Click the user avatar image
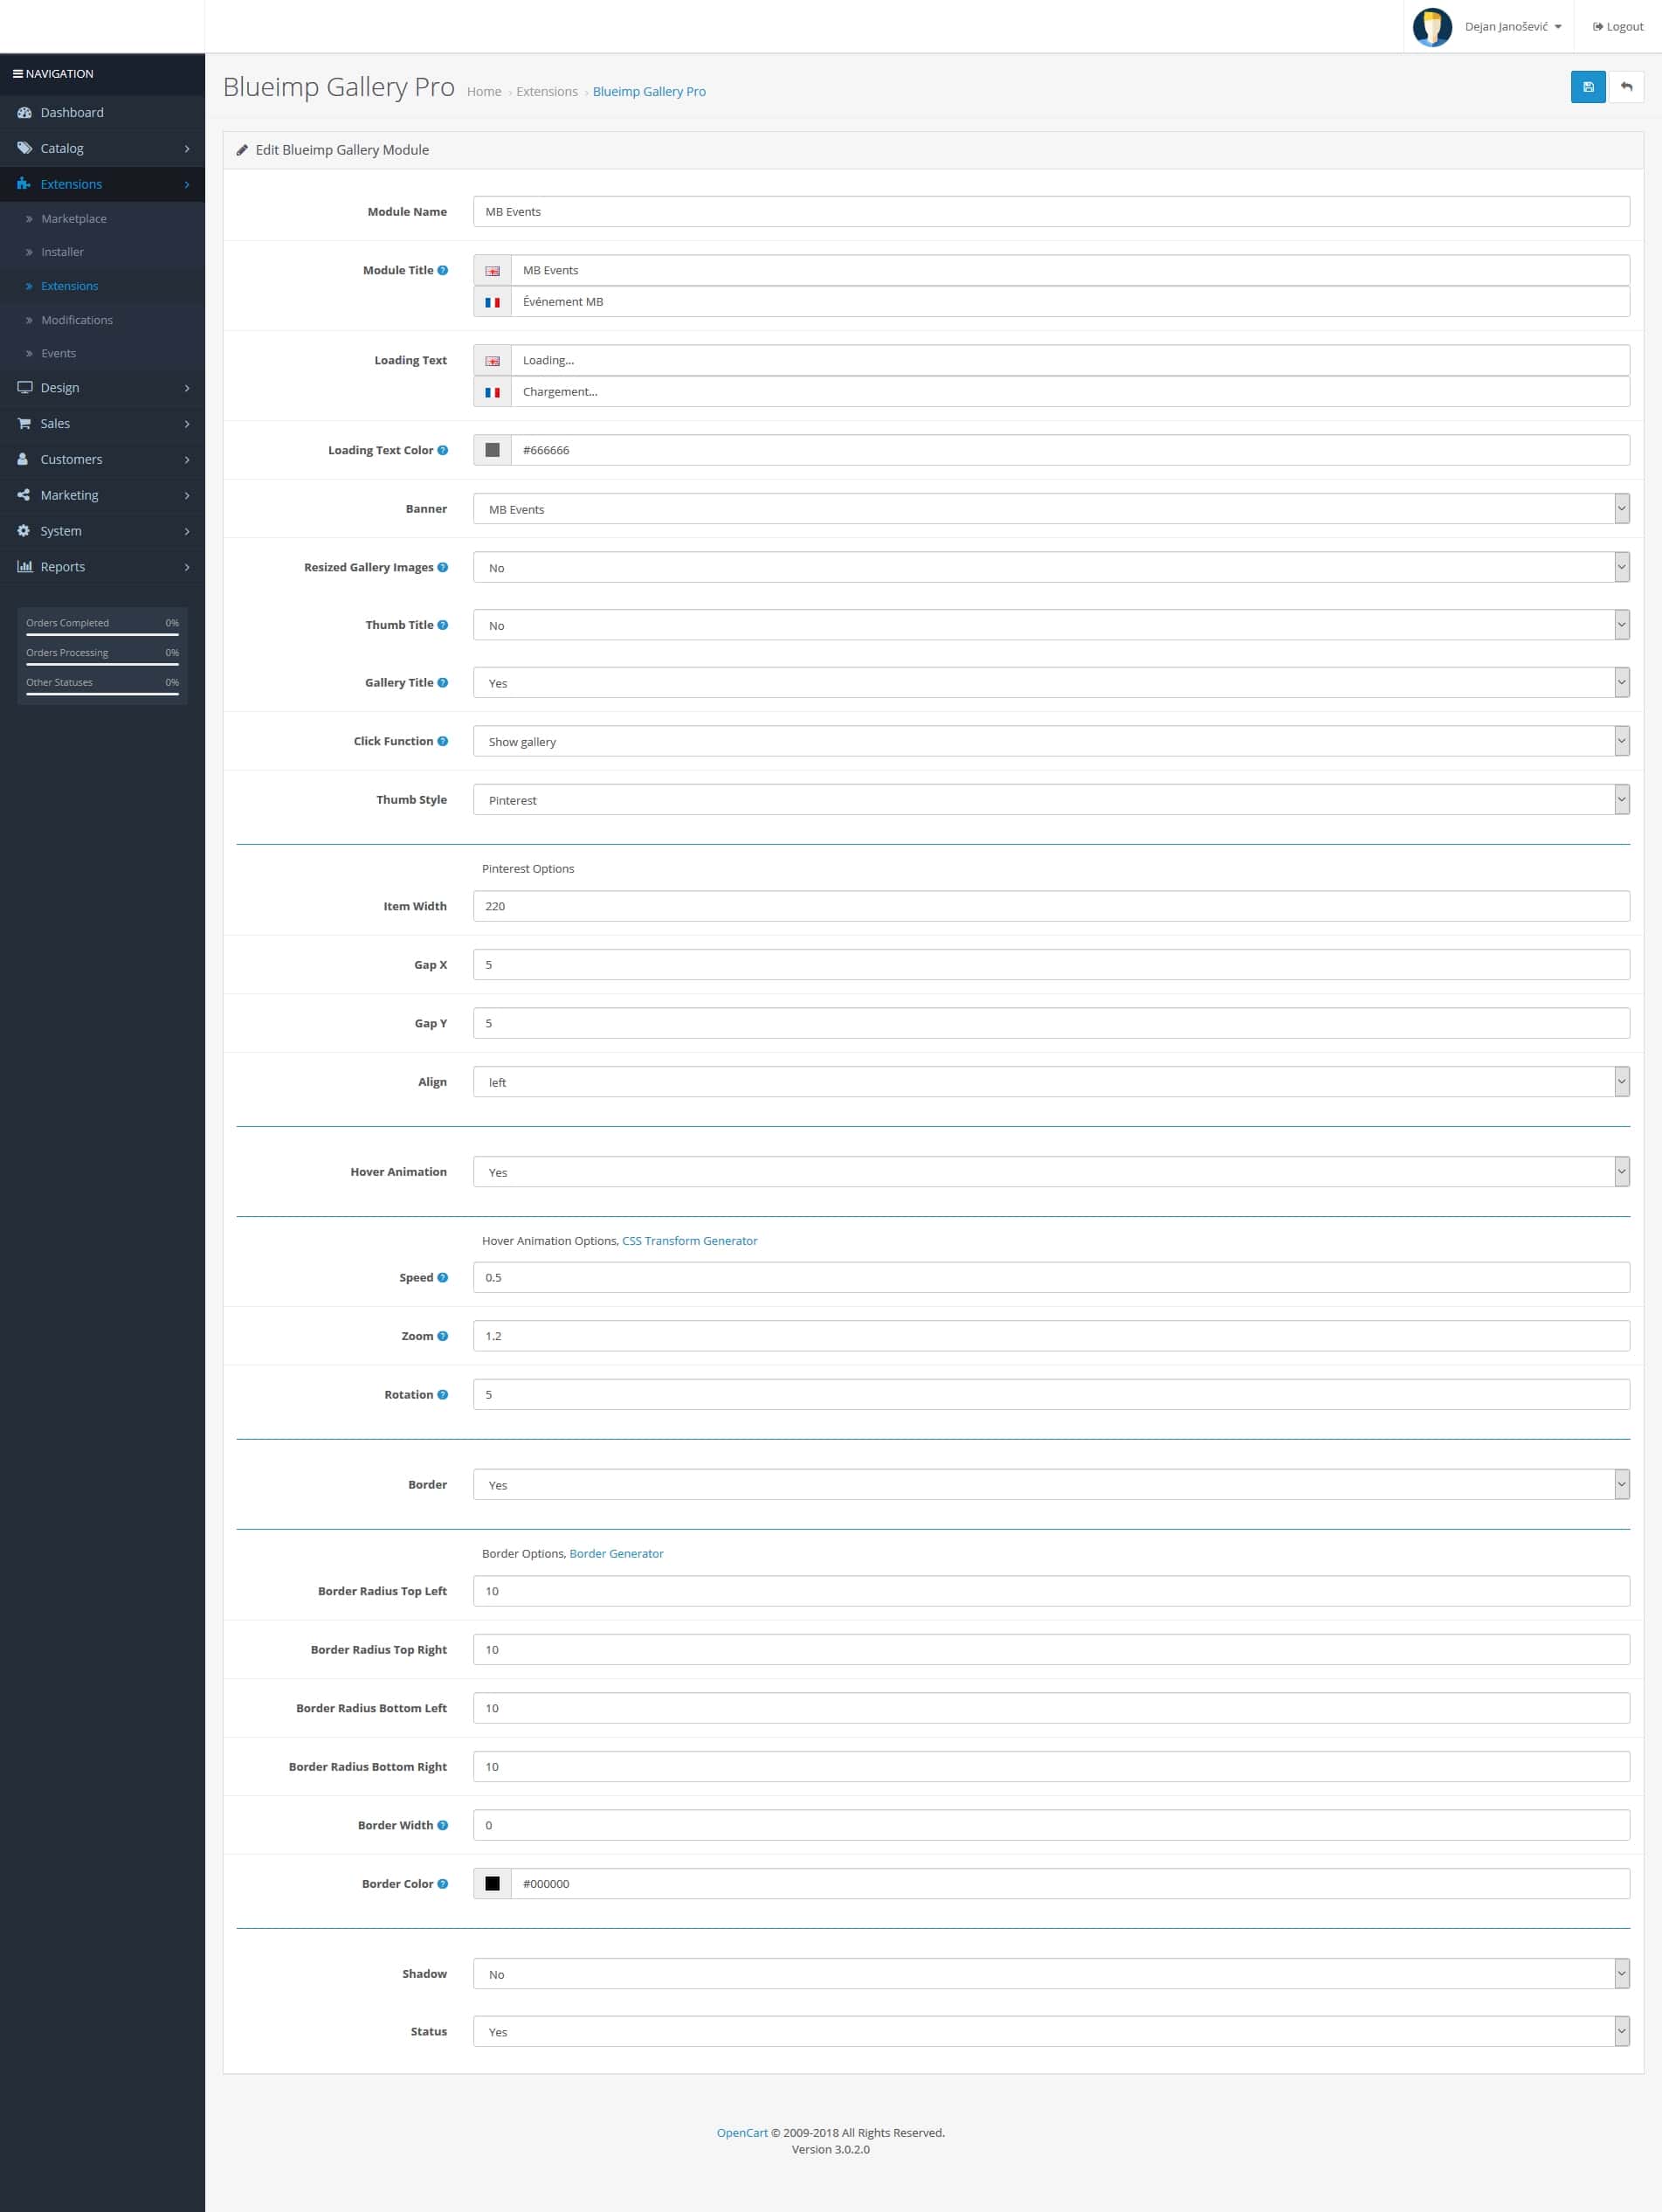The width and height of the screenshot is (1662, 2212). (x=1432, y=27)
